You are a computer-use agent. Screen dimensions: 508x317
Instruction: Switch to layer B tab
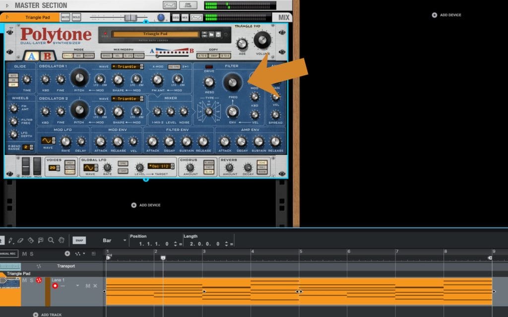(x=47, y=56)
